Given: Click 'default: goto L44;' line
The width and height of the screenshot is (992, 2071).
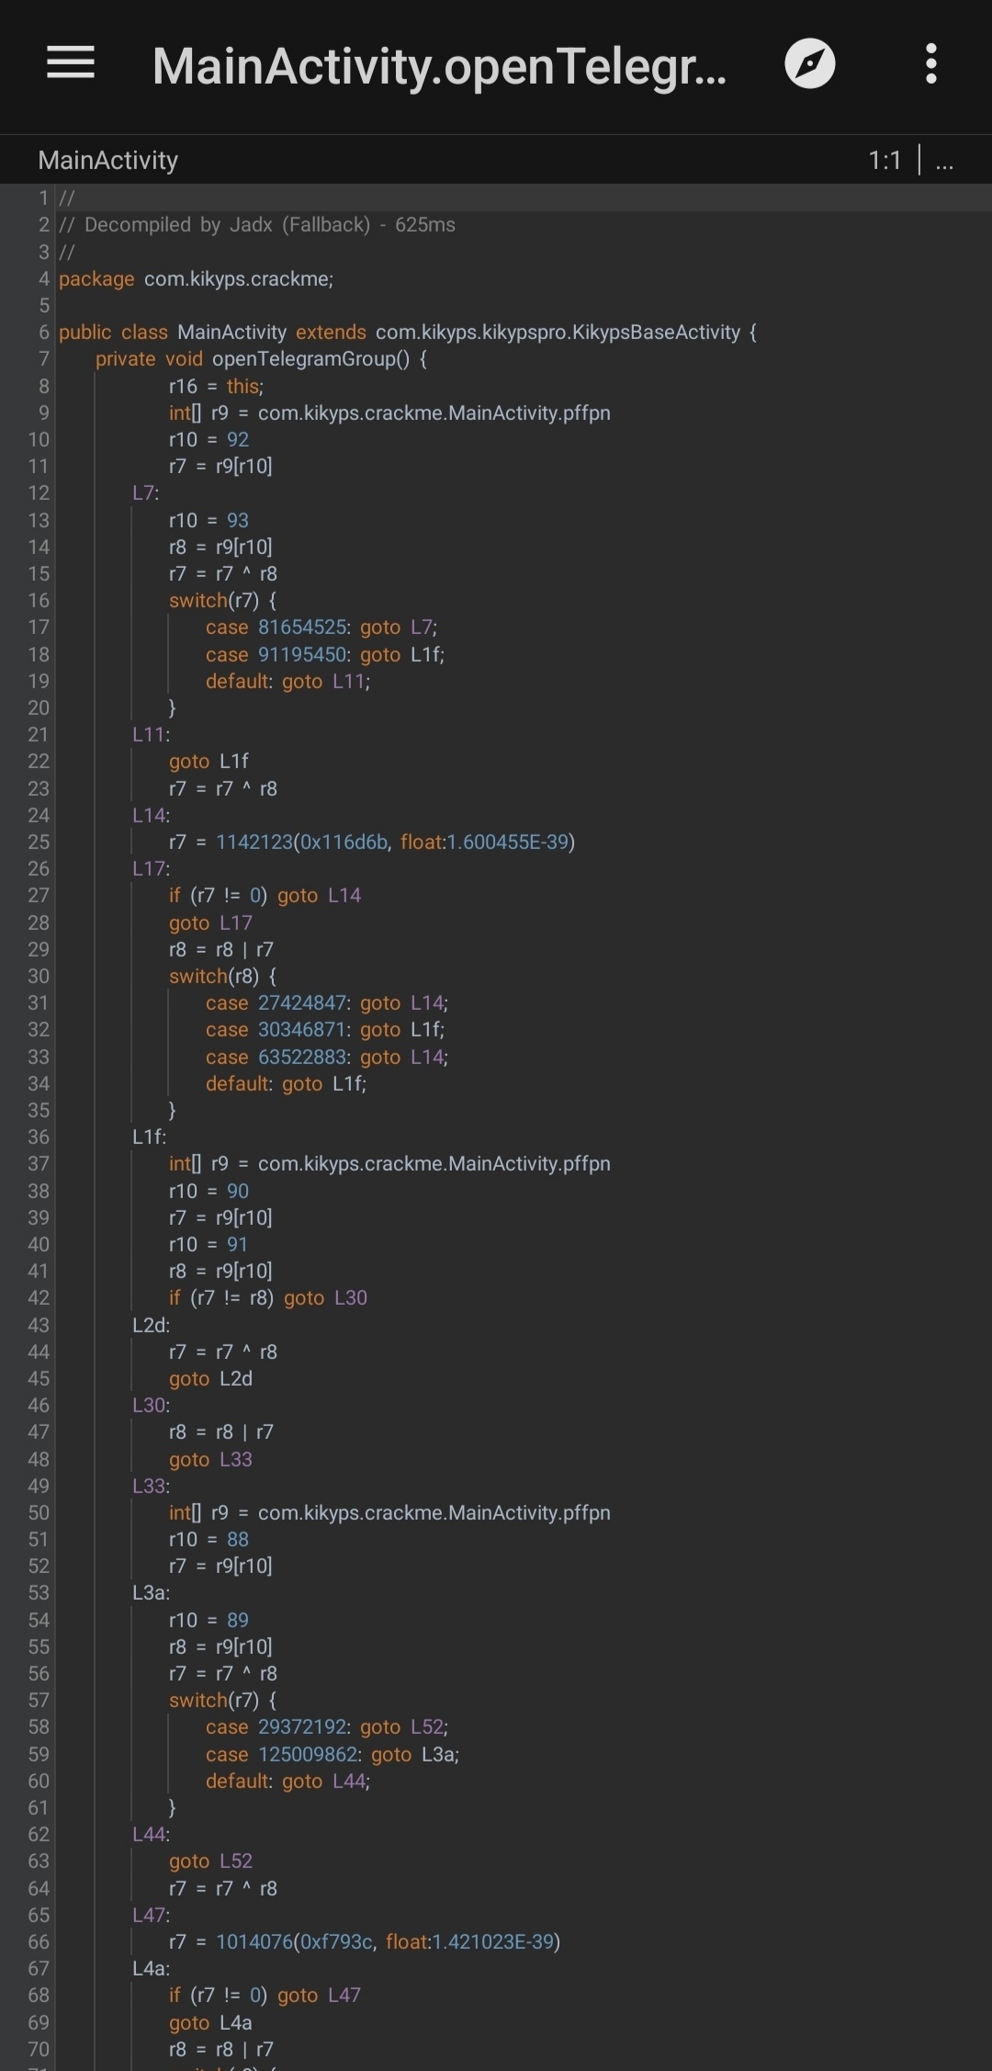Looking at the screenshot, I should click(287, 1782).
